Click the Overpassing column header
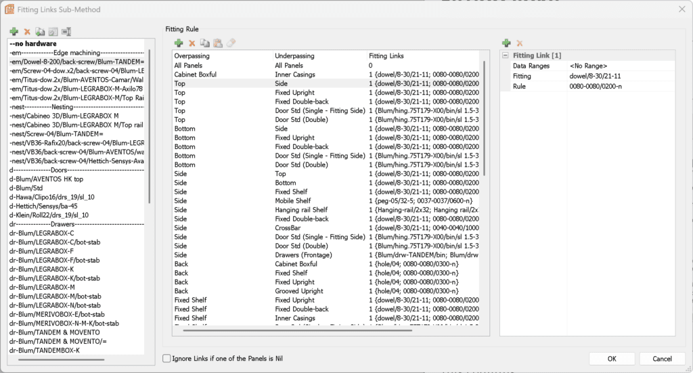This screenshot has height=373, width=693. [223, 56]
